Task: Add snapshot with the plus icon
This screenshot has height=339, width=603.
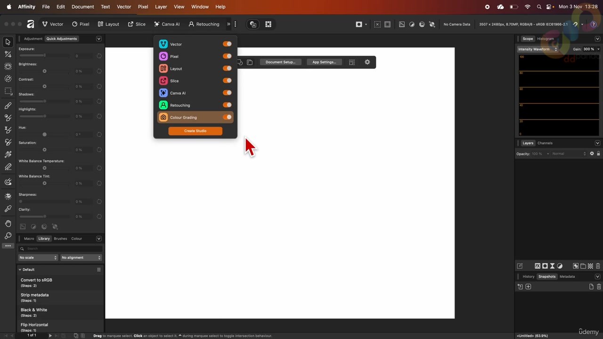Action: (x=528, y=287)
